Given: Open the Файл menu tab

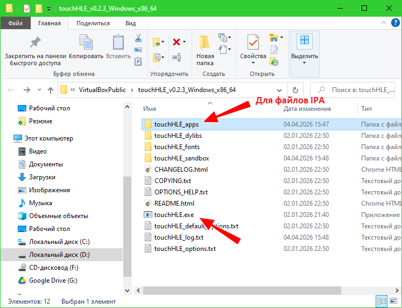Looking at the screenshot, I should (16, 23).
